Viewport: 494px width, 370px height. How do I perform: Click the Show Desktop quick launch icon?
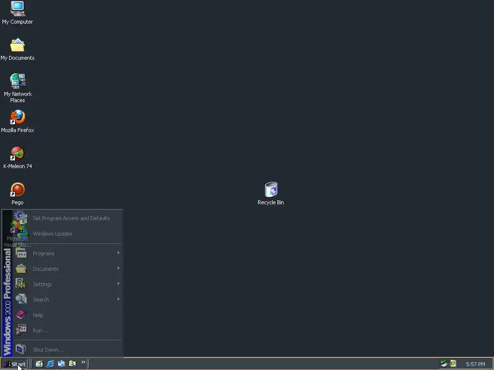(39, 364)
